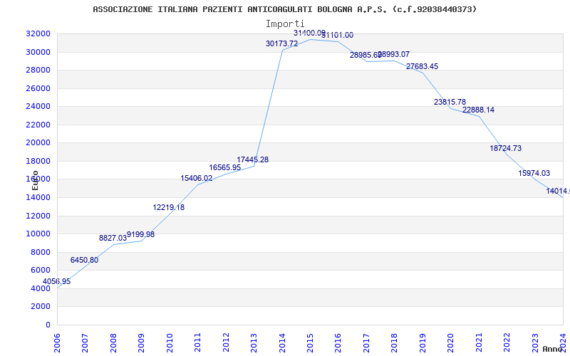This screenshot has height=356, width=570.
Task: Click the Euro axis label
Action: coord(35,180)
